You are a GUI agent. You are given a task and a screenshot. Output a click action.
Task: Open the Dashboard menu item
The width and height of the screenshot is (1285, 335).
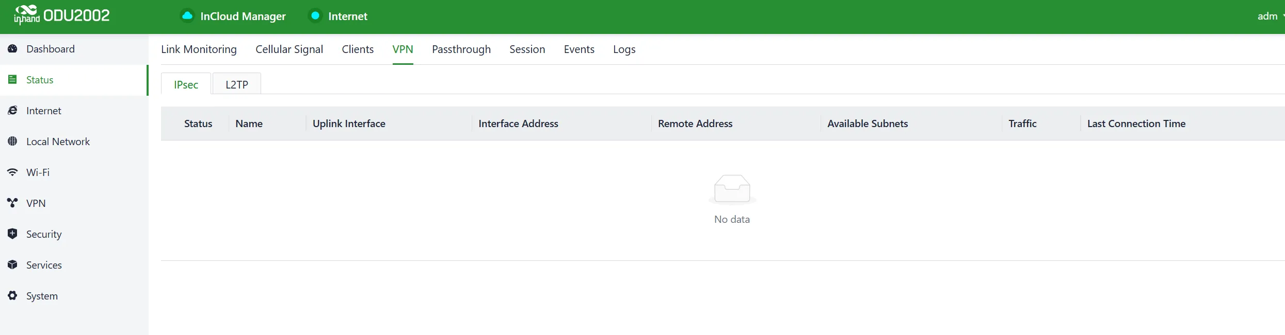pyautogui.click(x=74, y=49)
